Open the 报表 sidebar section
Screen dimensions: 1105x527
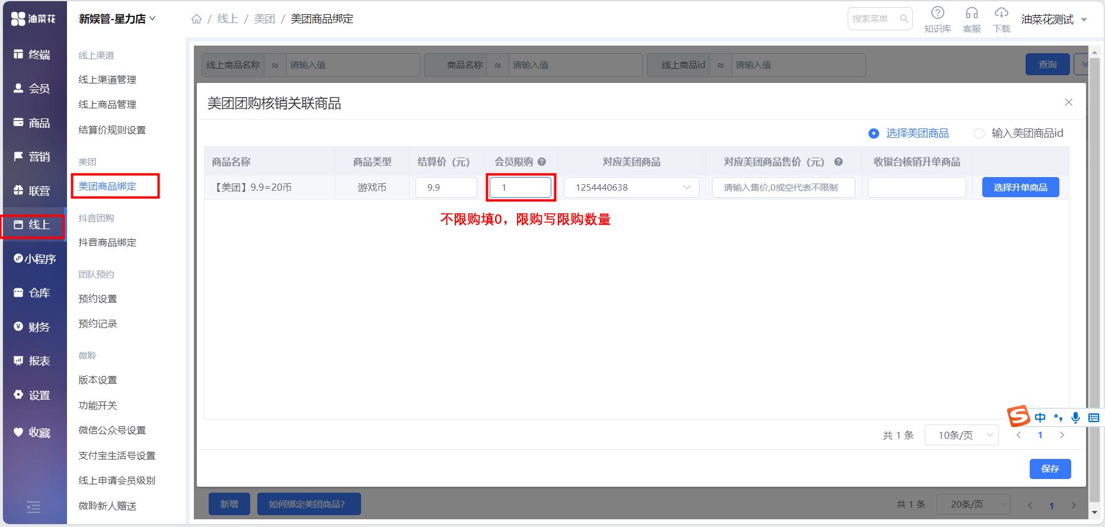tap(33, 361)
